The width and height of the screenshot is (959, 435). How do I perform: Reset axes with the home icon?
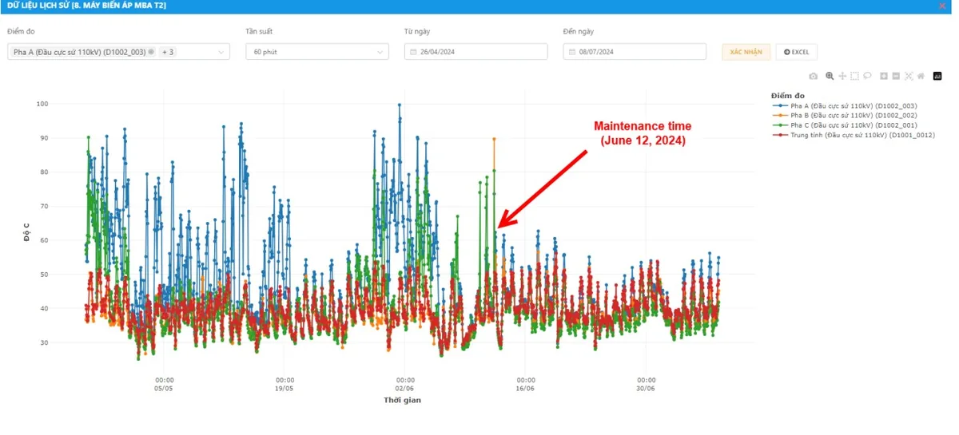pos(921,76)
